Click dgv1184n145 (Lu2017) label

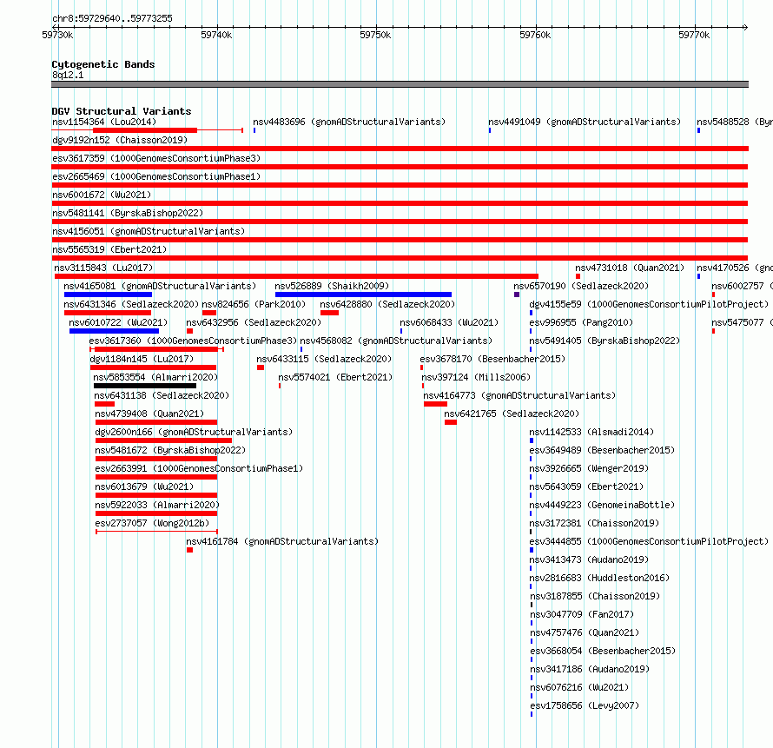coord(142,359)
